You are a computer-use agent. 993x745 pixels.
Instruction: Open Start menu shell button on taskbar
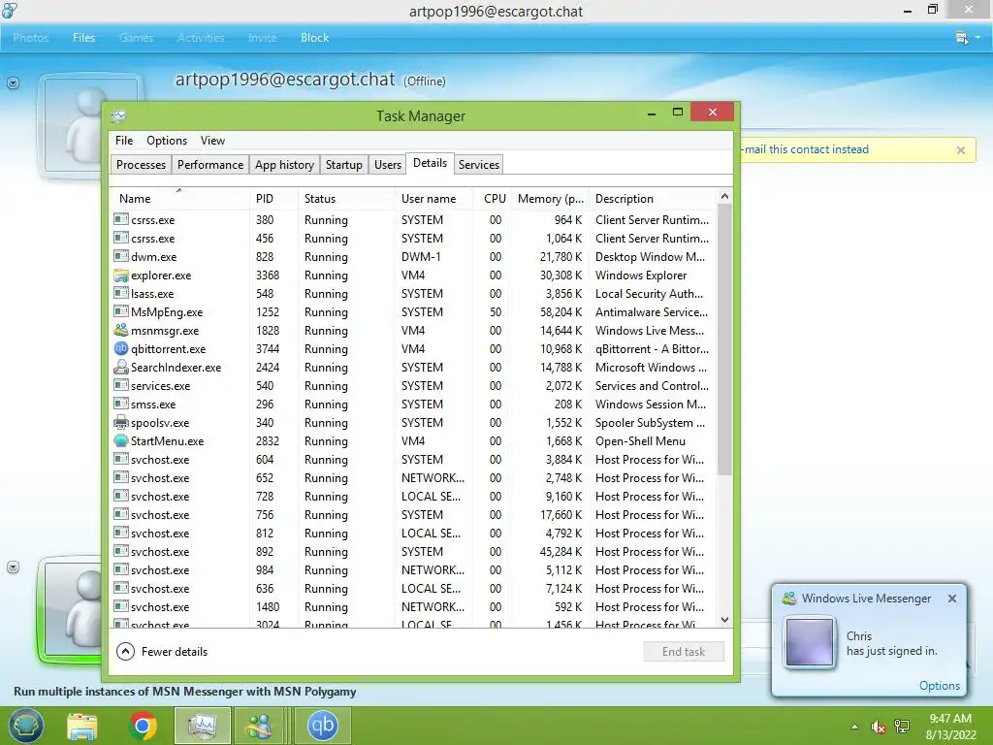tap(26, 726)
